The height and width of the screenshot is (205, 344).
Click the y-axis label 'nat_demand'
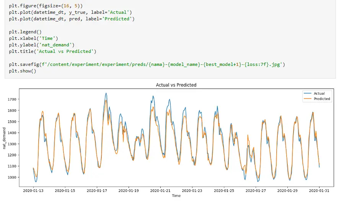4,138
